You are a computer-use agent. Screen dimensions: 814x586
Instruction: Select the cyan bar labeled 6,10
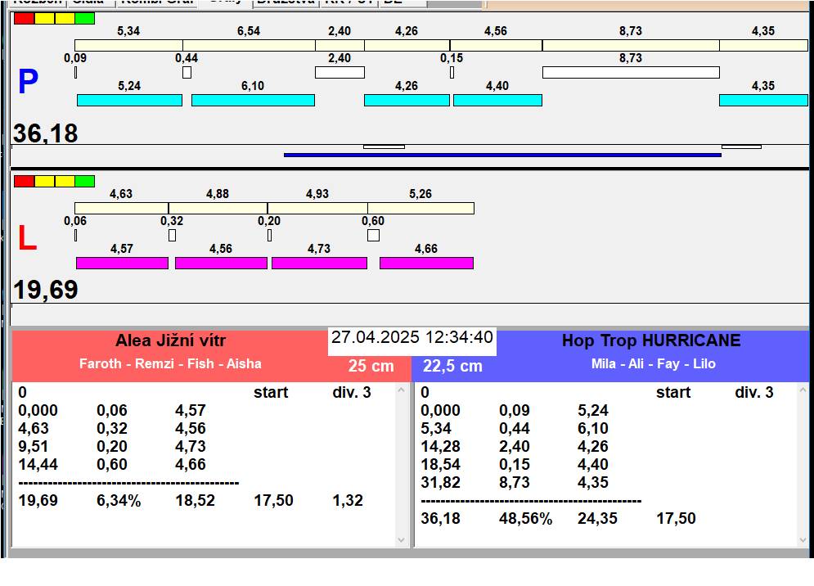254,101
